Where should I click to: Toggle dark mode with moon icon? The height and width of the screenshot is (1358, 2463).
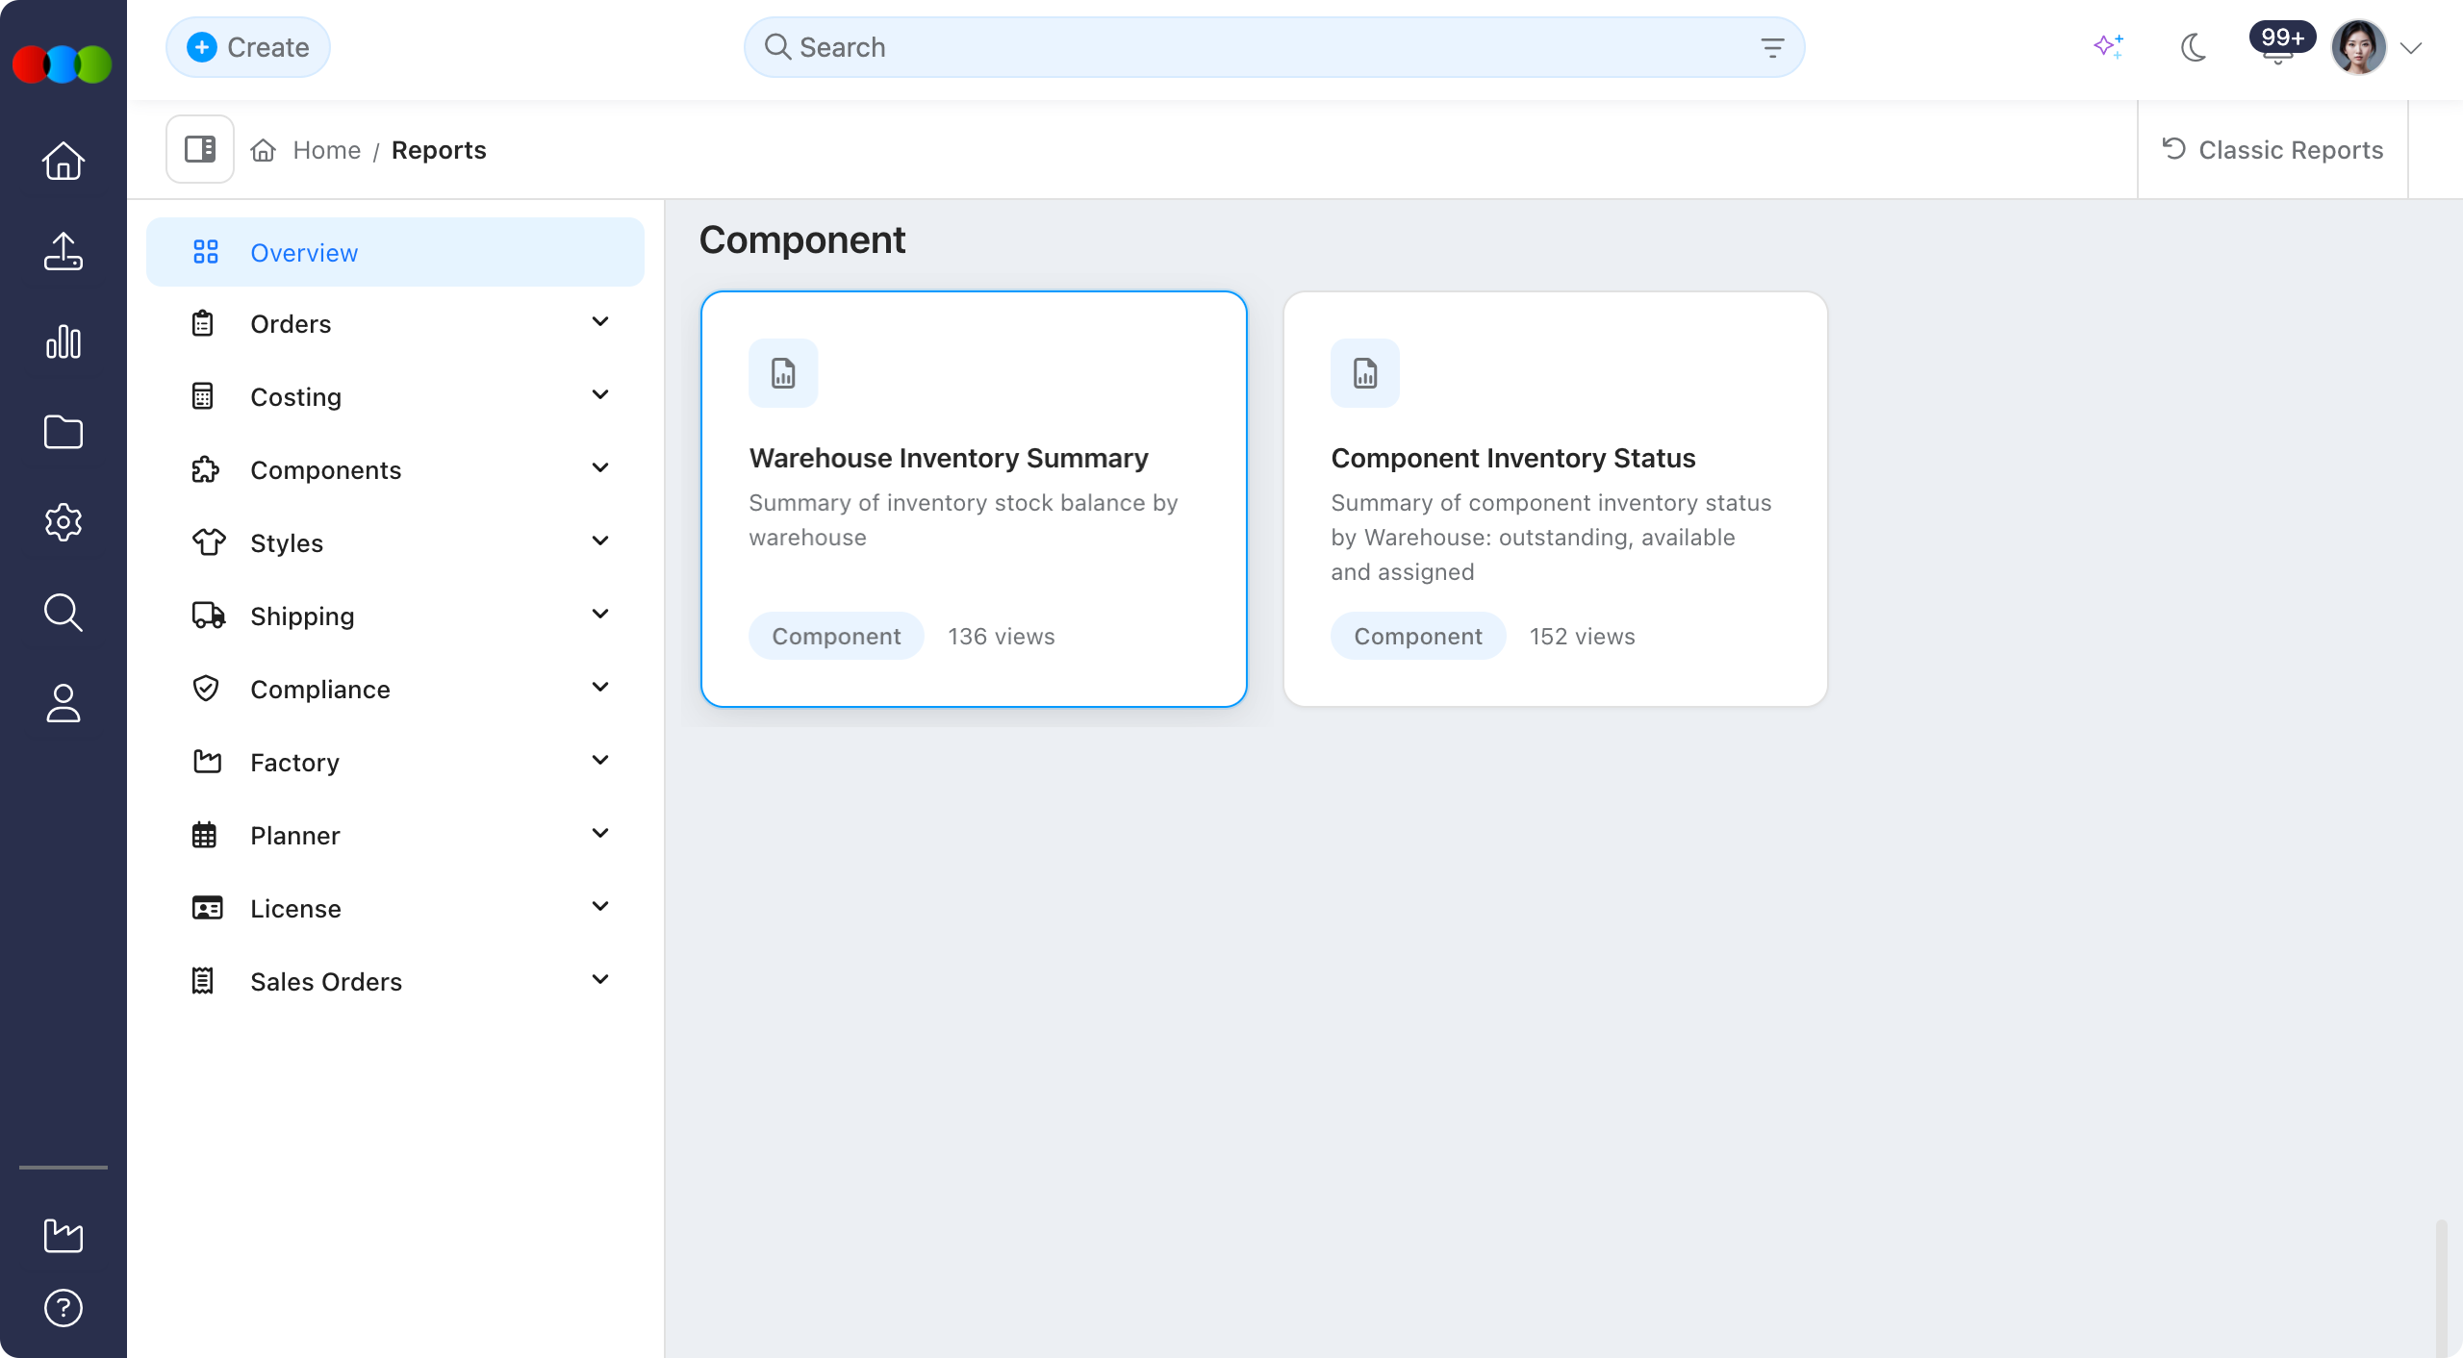(2194, 47)
